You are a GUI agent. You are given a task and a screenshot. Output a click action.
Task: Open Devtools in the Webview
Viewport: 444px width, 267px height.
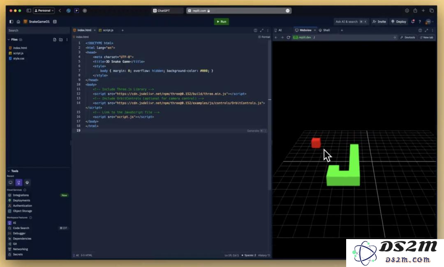(407, 37)
